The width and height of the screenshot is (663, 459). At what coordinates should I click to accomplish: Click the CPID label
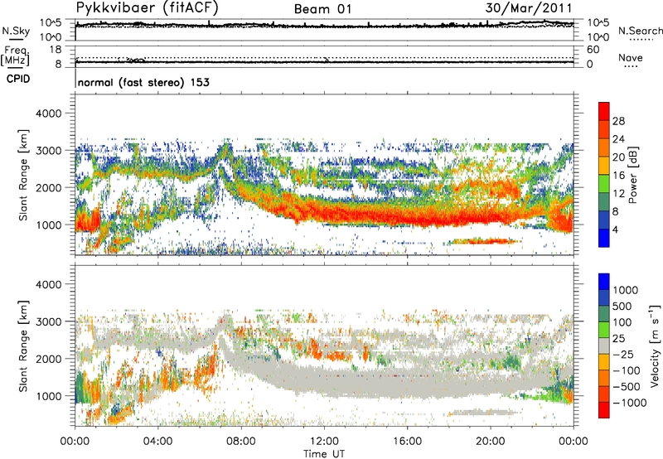click(x=18, y=79)
